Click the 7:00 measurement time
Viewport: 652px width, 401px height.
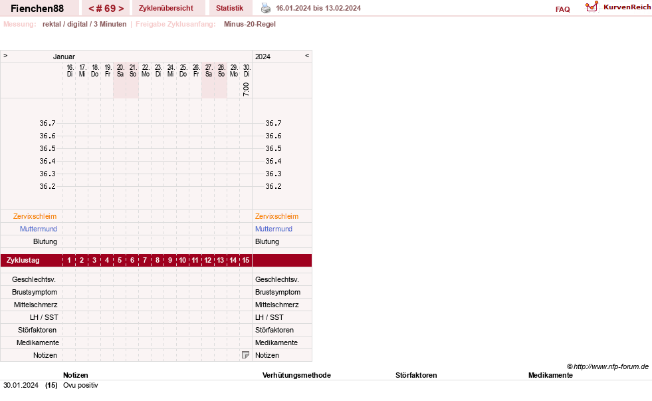pyautogui.click(x=246, y=89)
